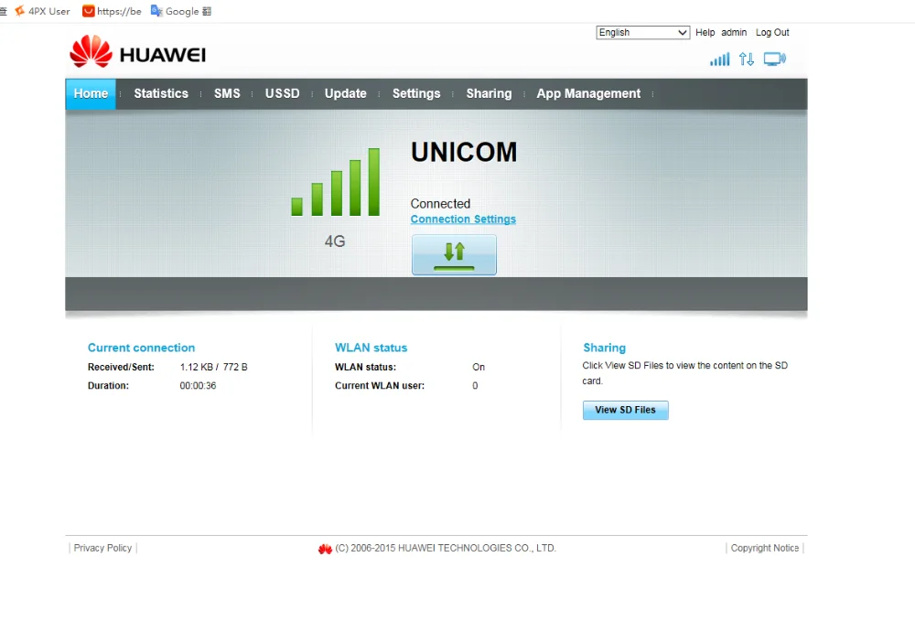Click the duration value 00:00:36

[x=198, y=386]
